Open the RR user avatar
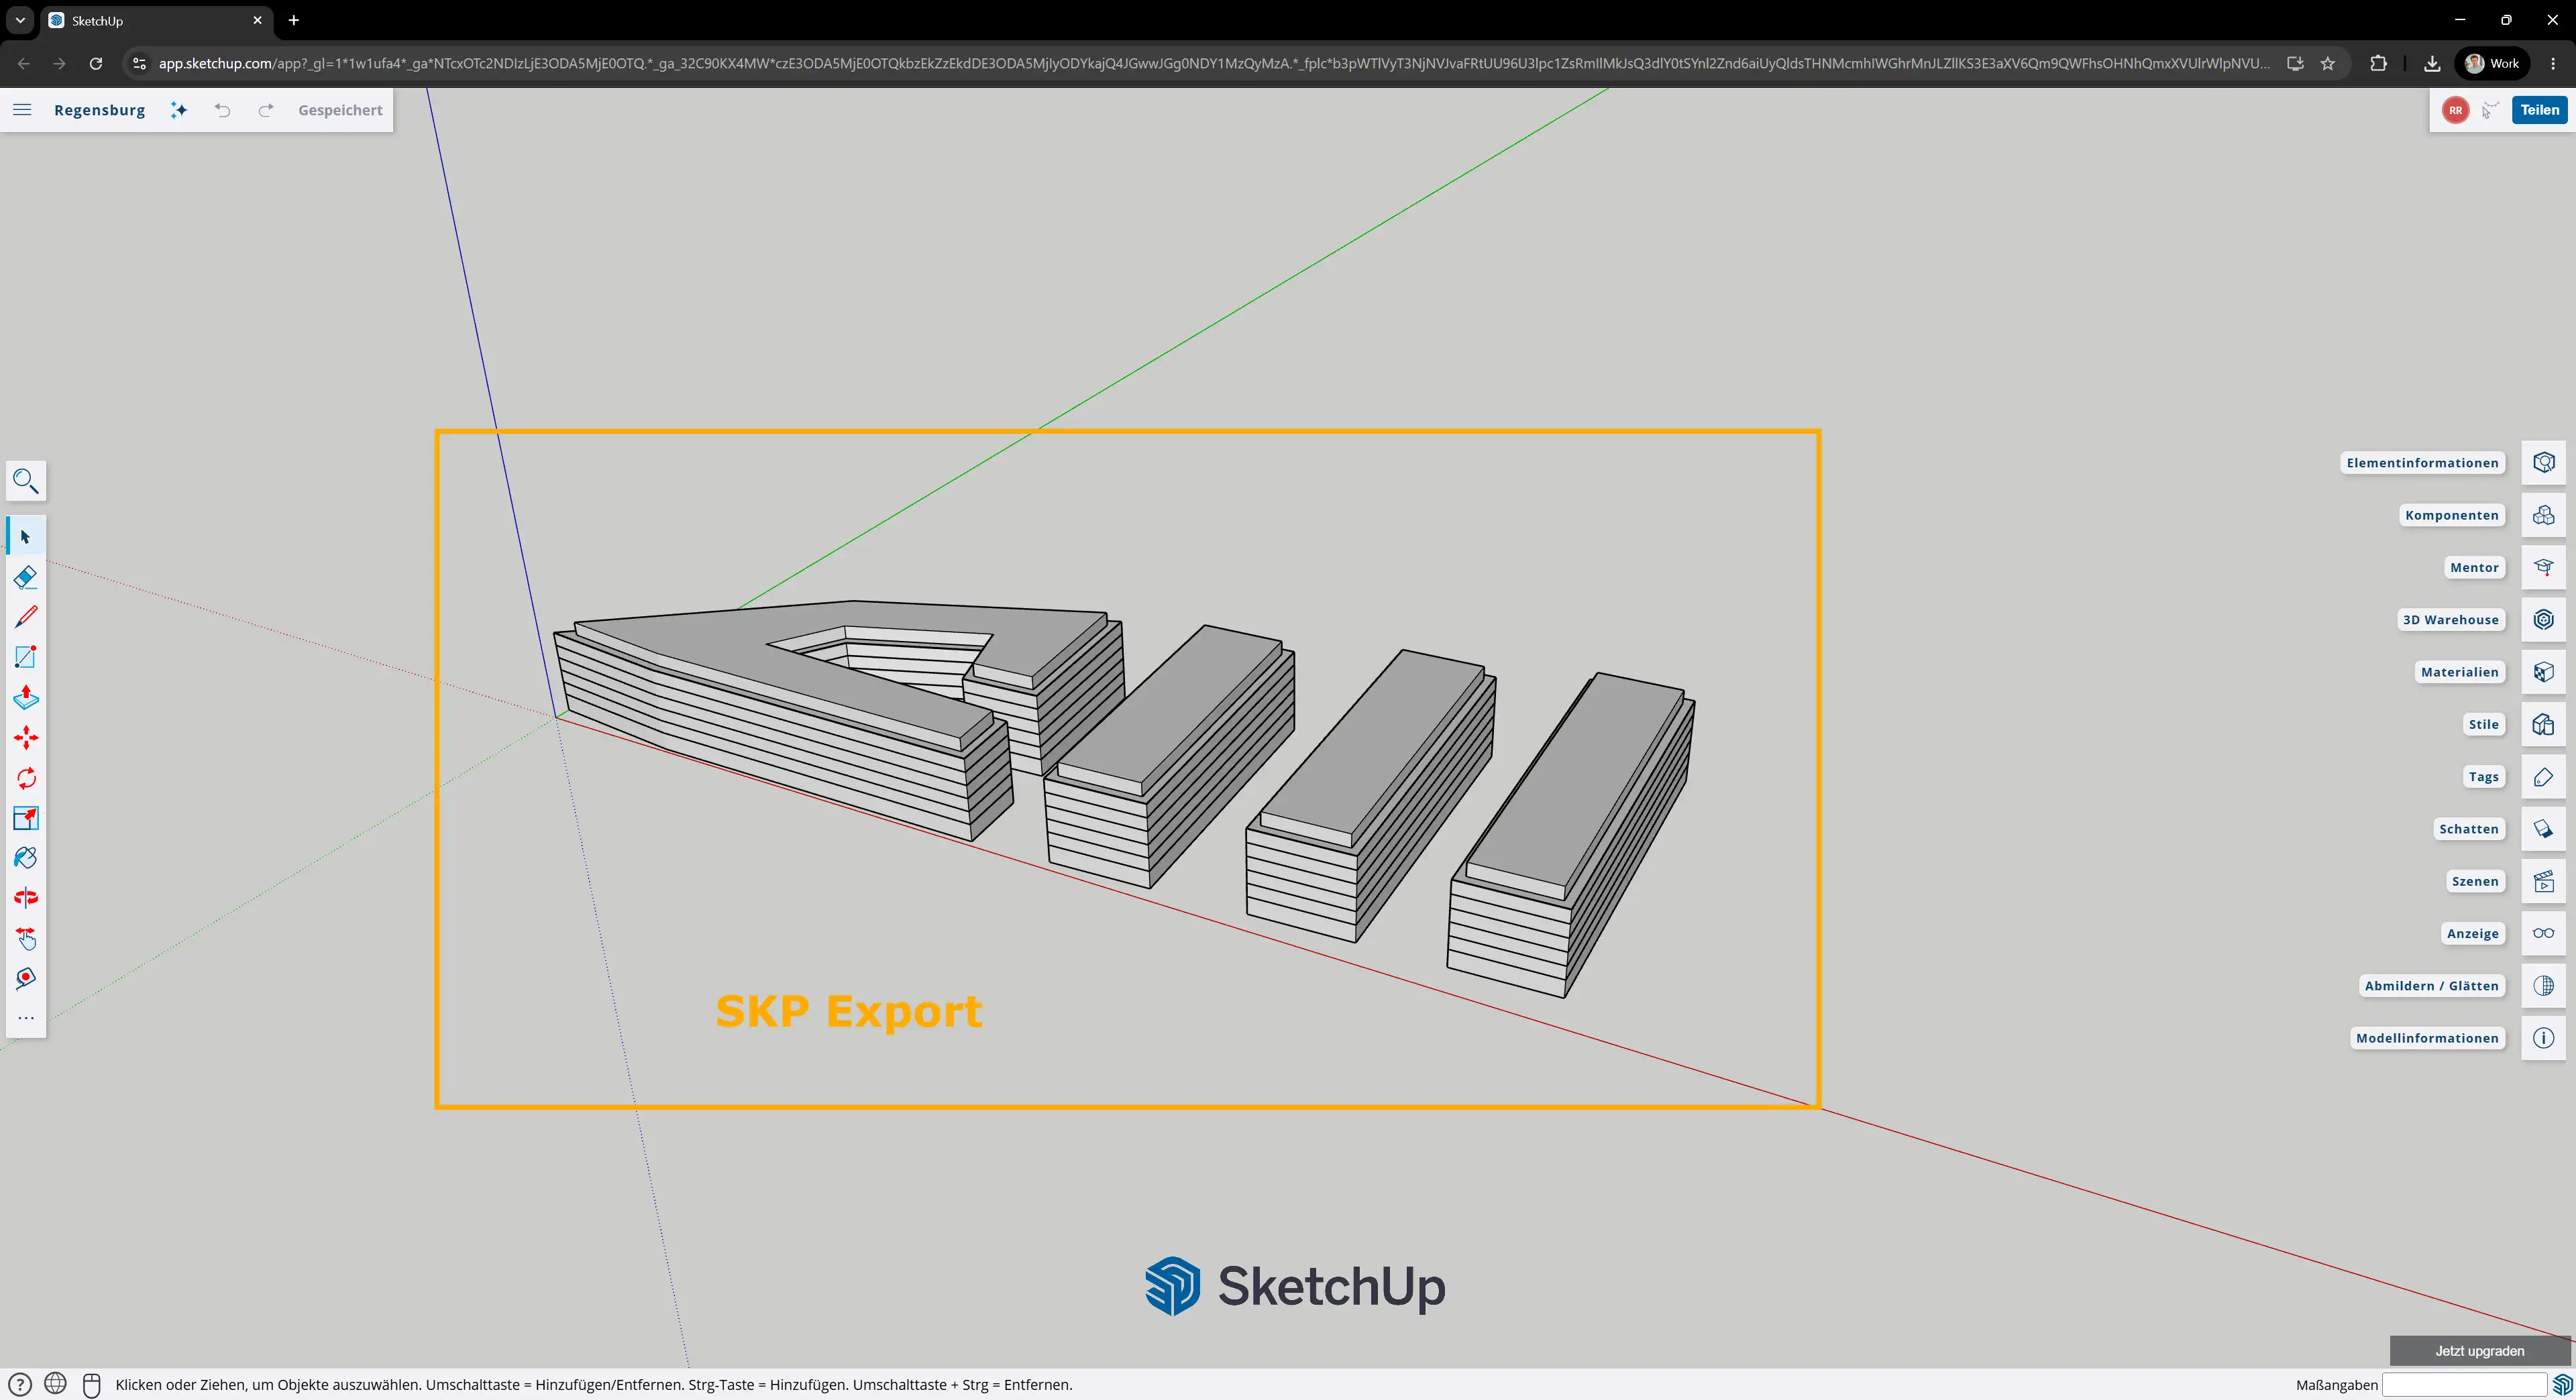Viewport: 2576px width, 1400px height. click(2455, 110)
